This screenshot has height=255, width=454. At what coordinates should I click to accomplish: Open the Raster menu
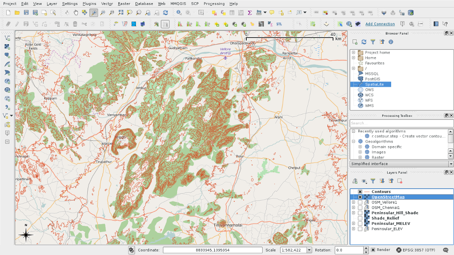tap(124, 4)
